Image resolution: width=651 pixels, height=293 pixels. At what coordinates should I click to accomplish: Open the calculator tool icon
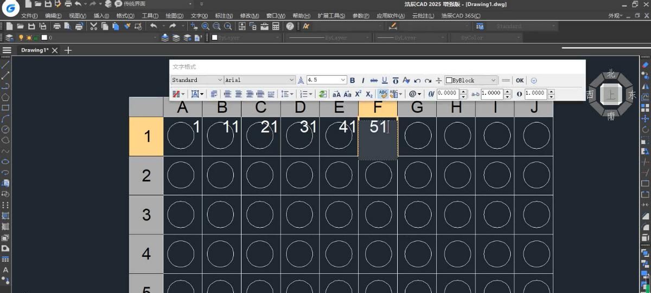click(276, 26)
